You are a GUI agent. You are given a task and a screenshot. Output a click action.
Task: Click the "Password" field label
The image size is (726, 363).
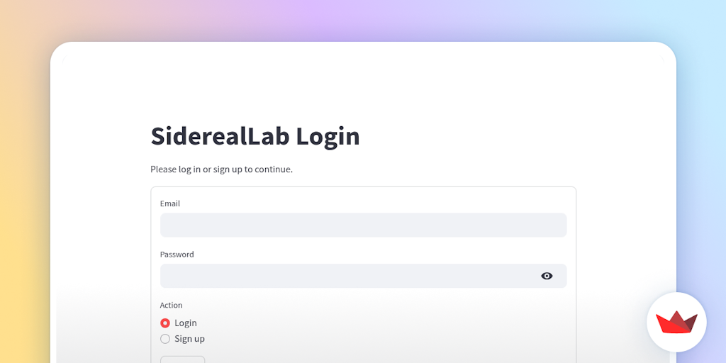(177, 255)
